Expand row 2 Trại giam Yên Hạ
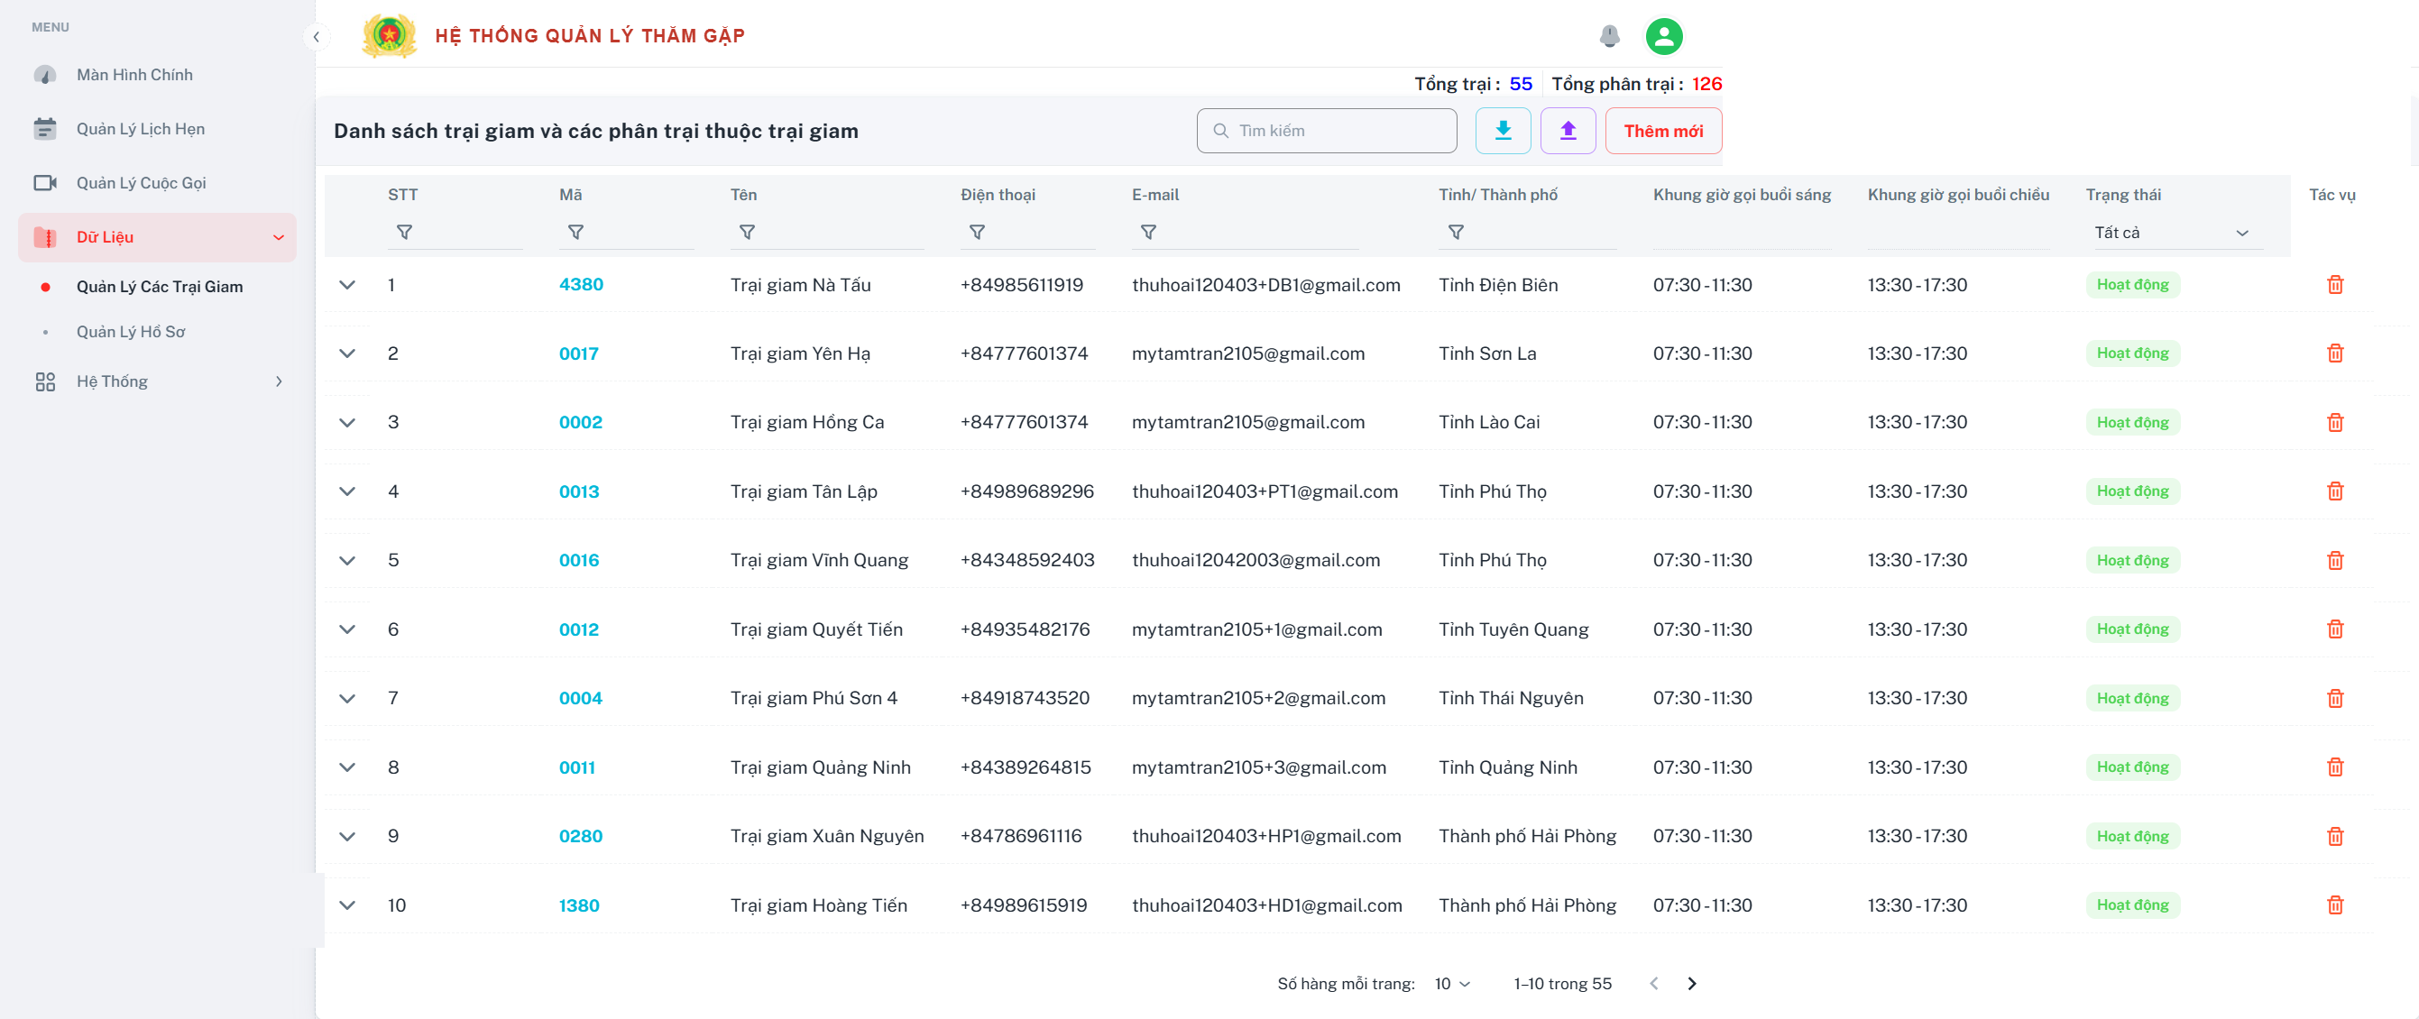This screenshot has width=2419, height=1019. pyautogui.click(x=347, y=353)
